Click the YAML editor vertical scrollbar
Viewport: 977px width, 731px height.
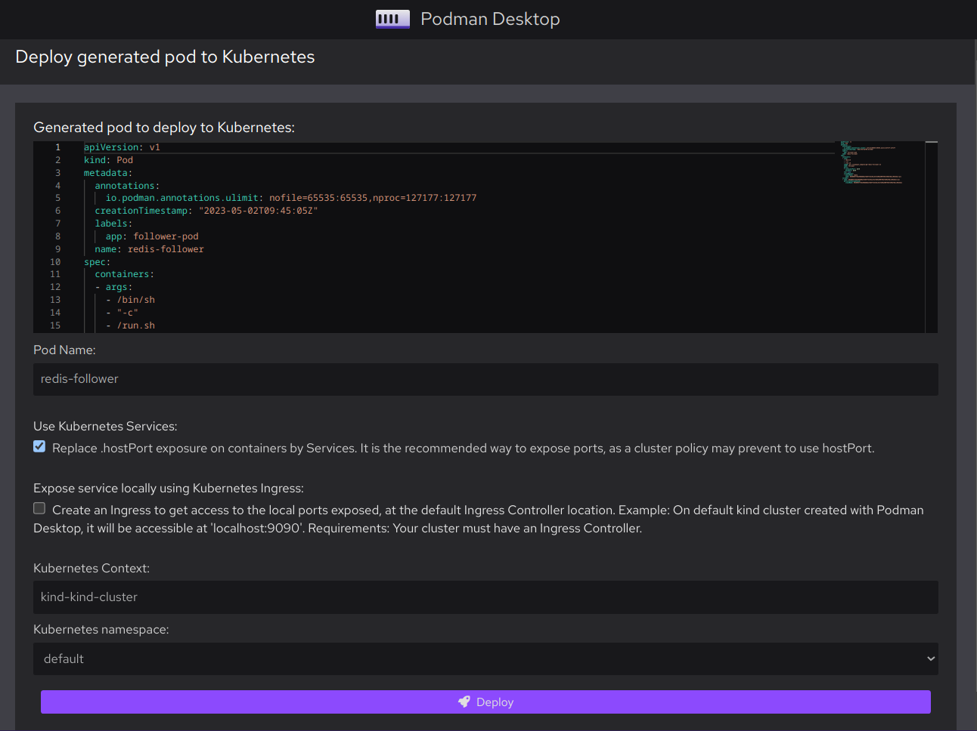[x=932, y=237]
